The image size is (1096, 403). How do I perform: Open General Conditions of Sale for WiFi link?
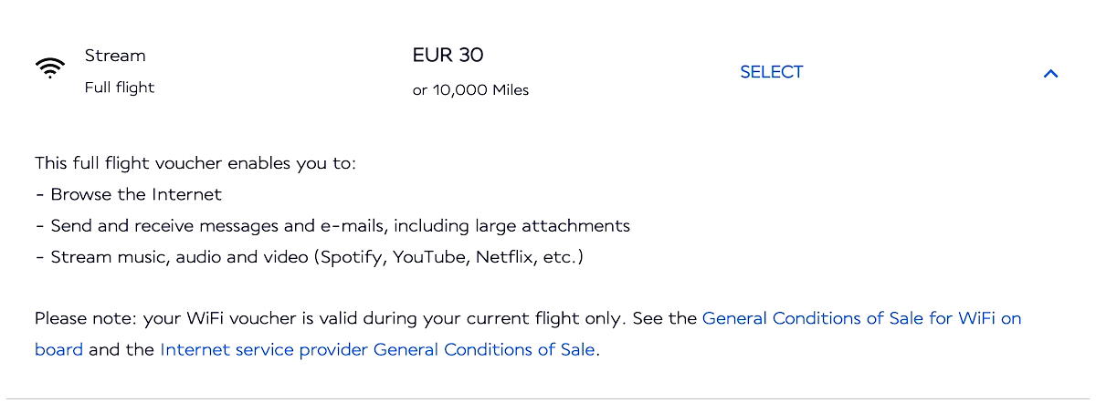(861, 318)
